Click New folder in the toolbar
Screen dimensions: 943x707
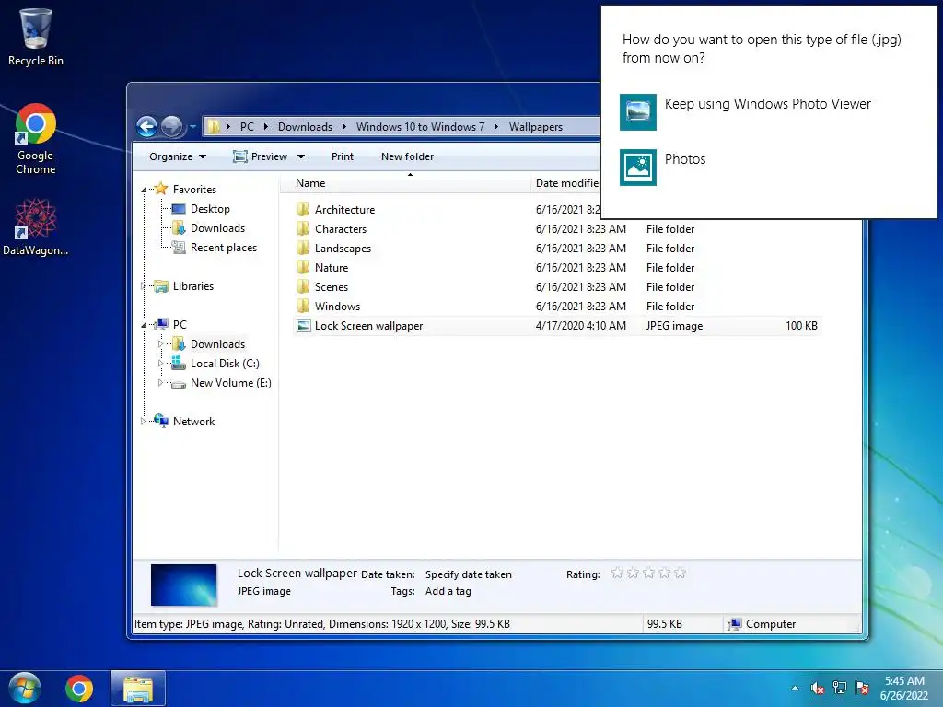coord(407,156)
